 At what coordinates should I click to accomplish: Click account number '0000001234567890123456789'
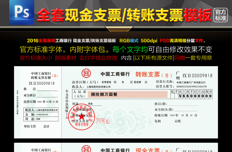point(192,86)
